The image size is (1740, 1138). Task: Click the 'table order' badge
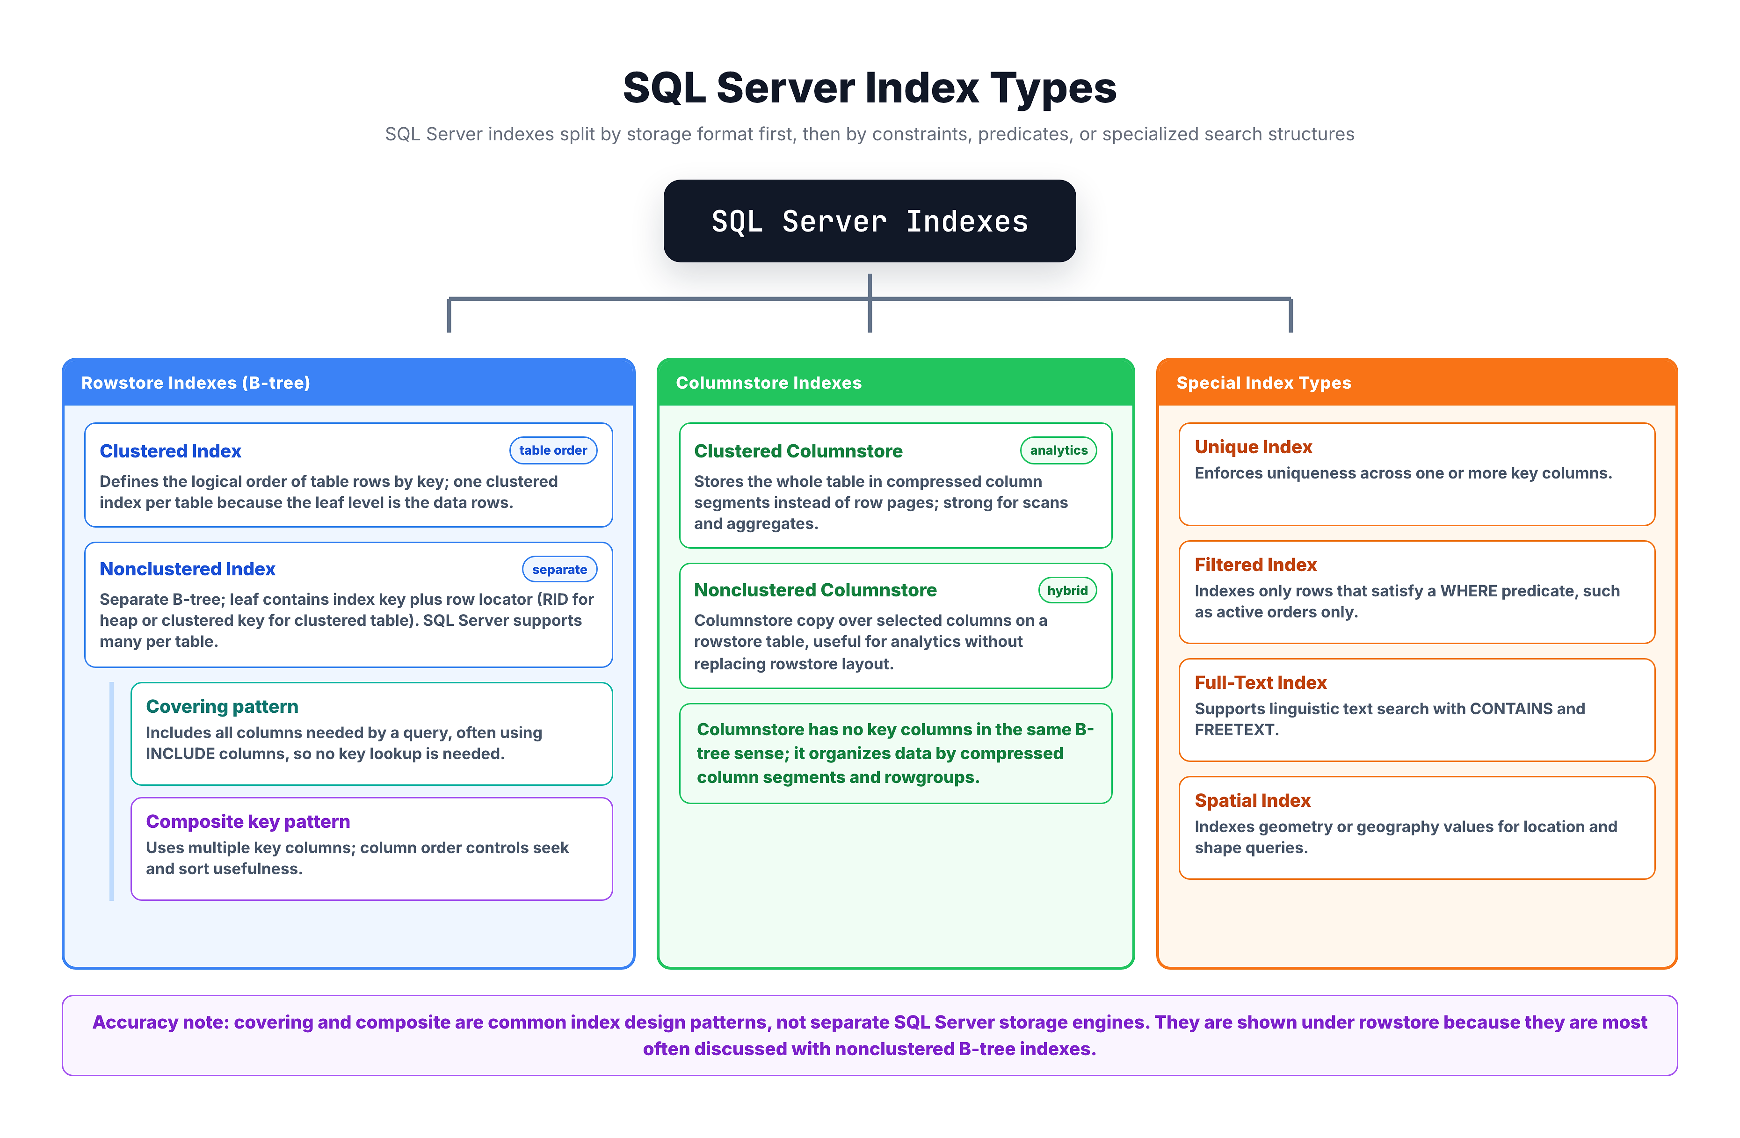pyautogui.click(x=553, y=450)
